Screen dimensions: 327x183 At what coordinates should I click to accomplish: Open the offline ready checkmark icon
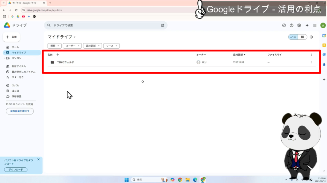[x=284, y=25]
